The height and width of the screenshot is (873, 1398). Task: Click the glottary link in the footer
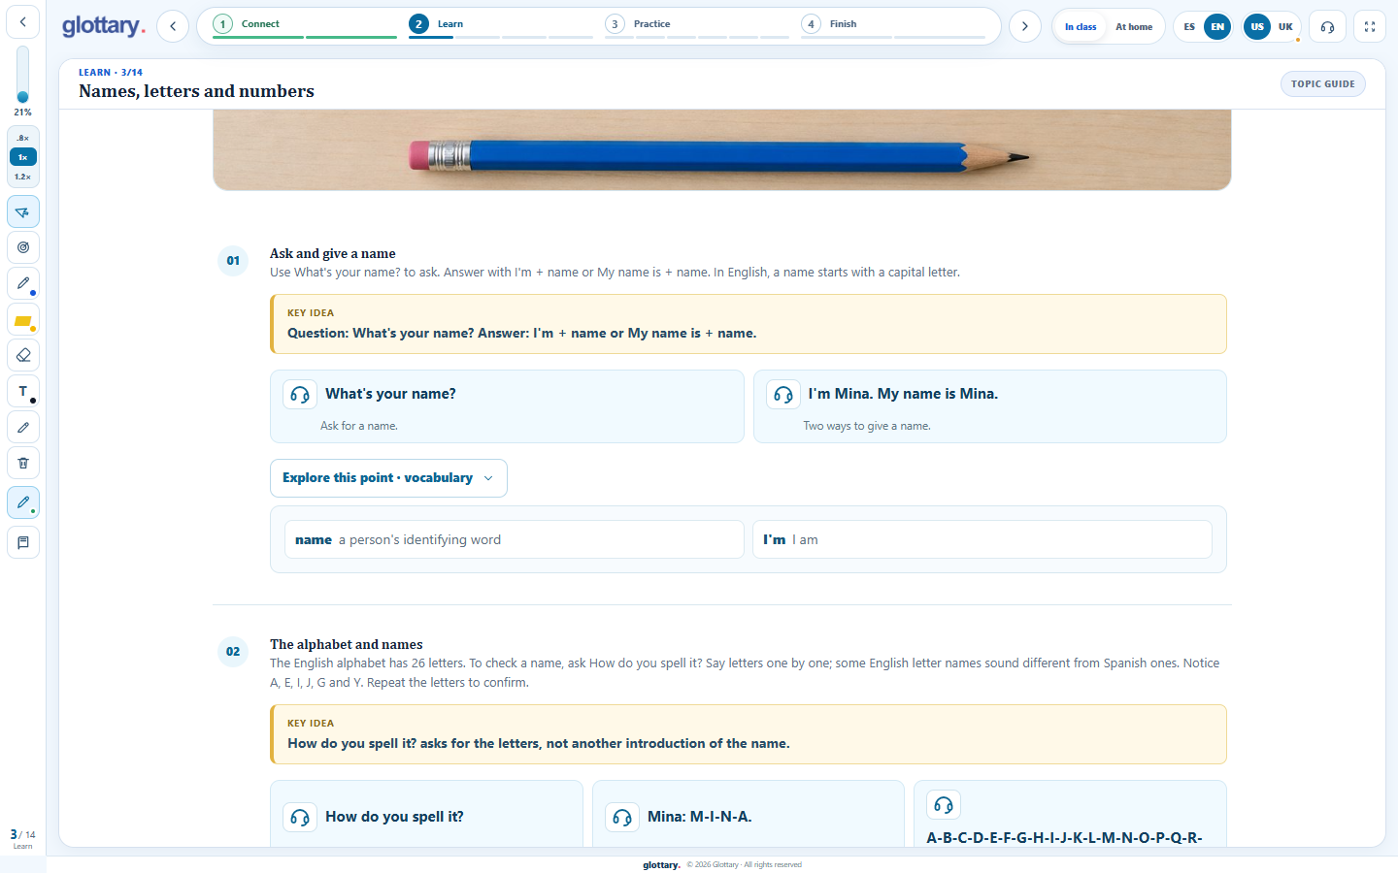661,865
